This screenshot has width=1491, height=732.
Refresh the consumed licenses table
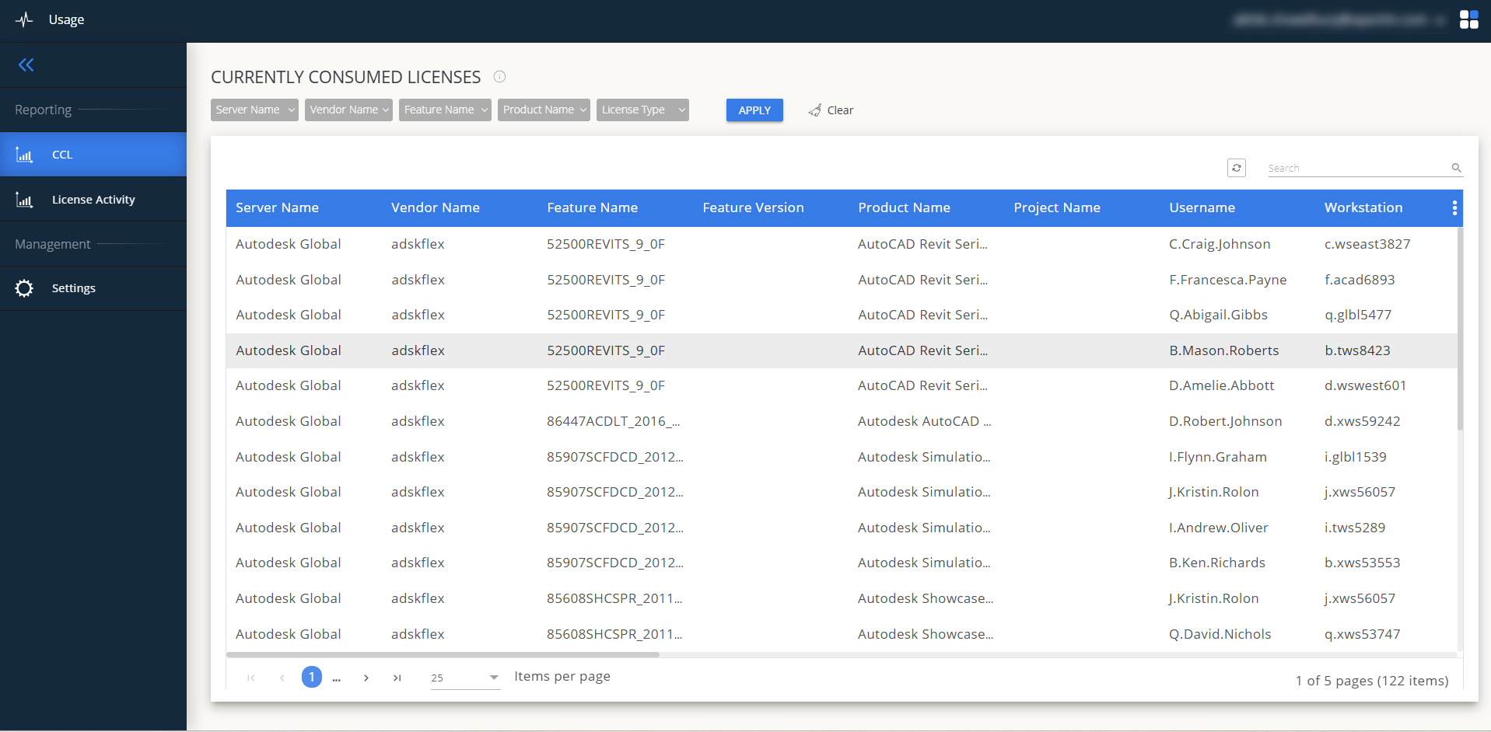tap(1236, 168)
